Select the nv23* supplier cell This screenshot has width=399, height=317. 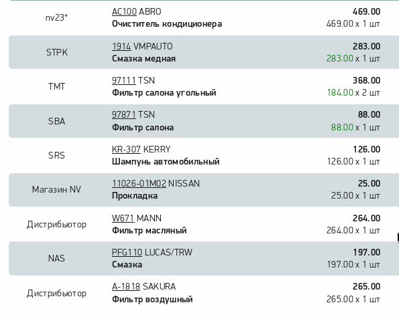[56, 17]
